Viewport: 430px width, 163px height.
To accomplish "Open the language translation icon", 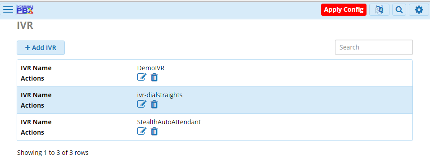I will coord(379,10).
